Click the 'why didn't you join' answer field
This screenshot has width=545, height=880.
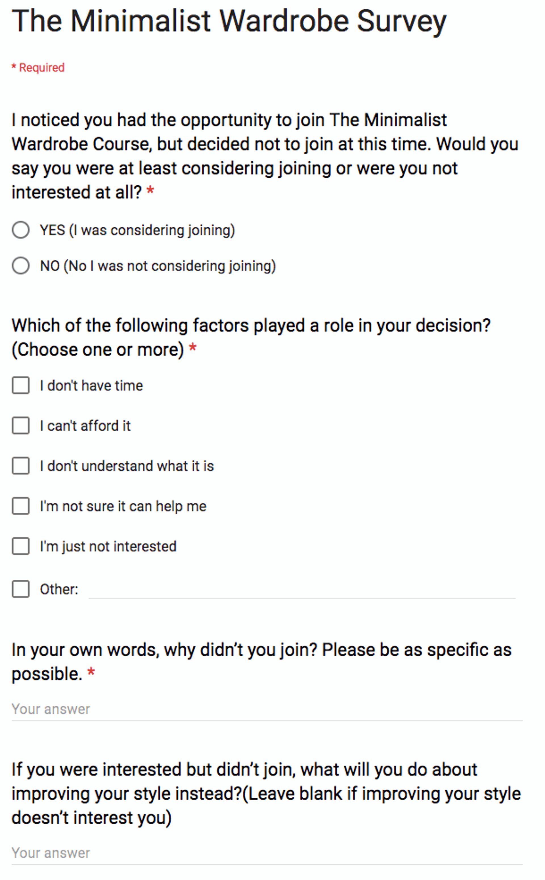tap(252, 709)
